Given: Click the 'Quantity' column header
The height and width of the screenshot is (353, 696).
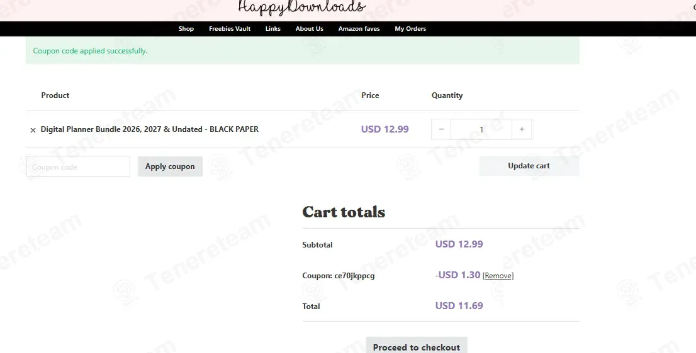Looking at the screenshot, I should point(447,95).
